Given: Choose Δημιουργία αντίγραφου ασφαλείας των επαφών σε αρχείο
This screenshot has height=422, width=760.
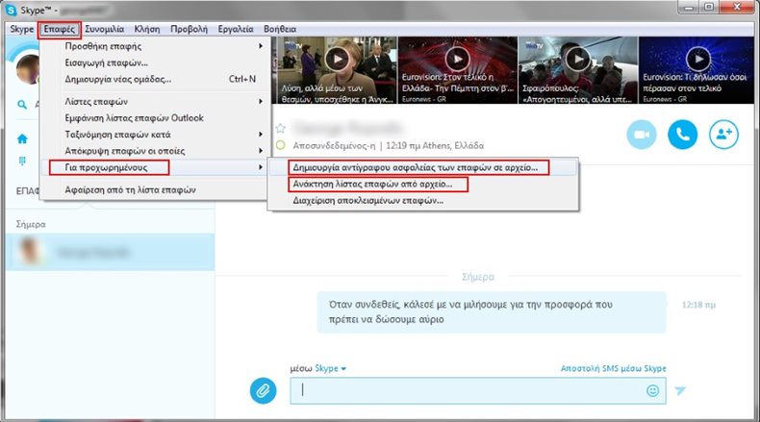Looking at the screenshot, I should pyautogui.click(x=423, y=167).
